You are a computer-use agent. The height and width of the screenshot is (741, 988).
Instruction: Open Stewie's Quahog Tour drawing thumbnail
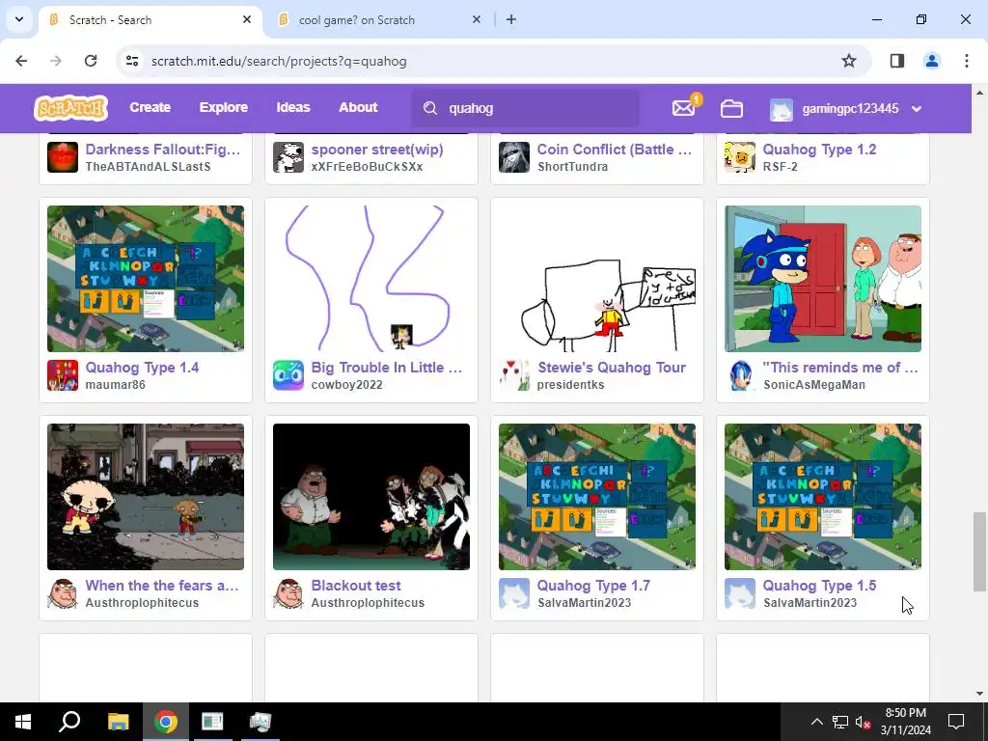pos(597,279)
